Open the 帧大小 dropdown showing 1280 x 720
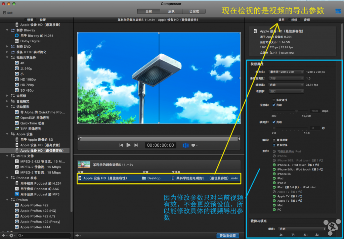The width and height of the screenshot is (344, 239). [x=286, y=72]
